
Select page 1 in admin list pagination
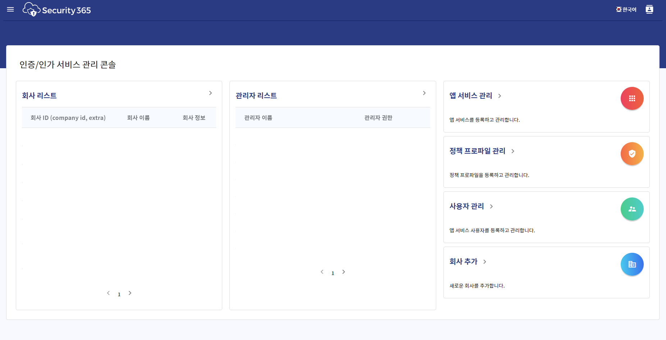(333, 273)
